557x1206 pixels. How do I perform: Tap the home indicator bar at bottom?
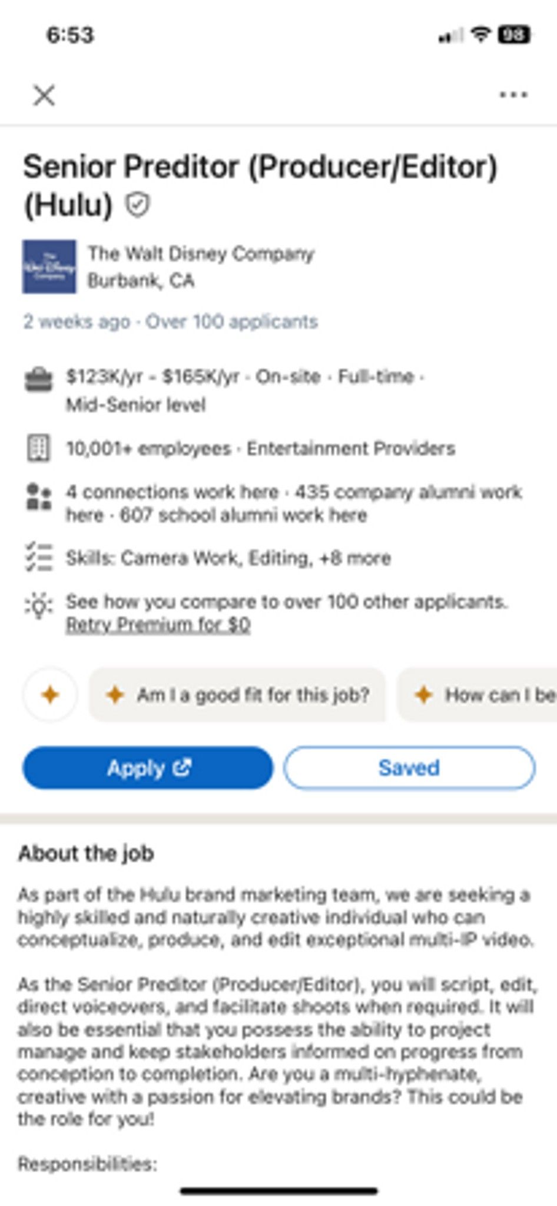click(278, 1191)
